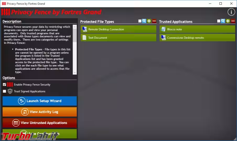Click the shield icon beside Trust Signed Applications
The image size is (237, 141).
coord(10,91)
